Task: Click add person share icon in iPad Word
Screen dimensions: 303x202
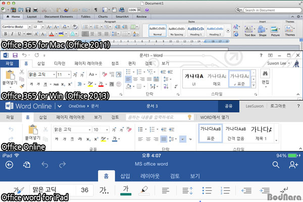Action: [293, 165]
